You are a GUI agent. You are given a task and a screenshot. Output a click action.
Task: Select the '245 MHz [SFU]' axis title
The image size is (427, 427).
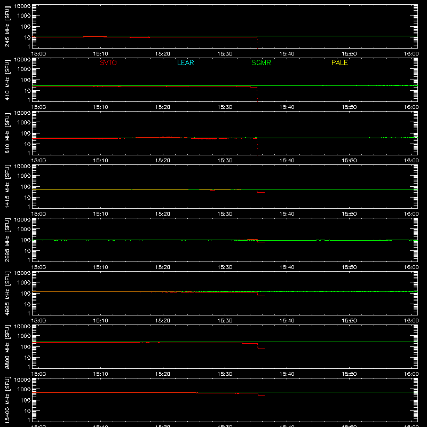[x=7, y=26]
